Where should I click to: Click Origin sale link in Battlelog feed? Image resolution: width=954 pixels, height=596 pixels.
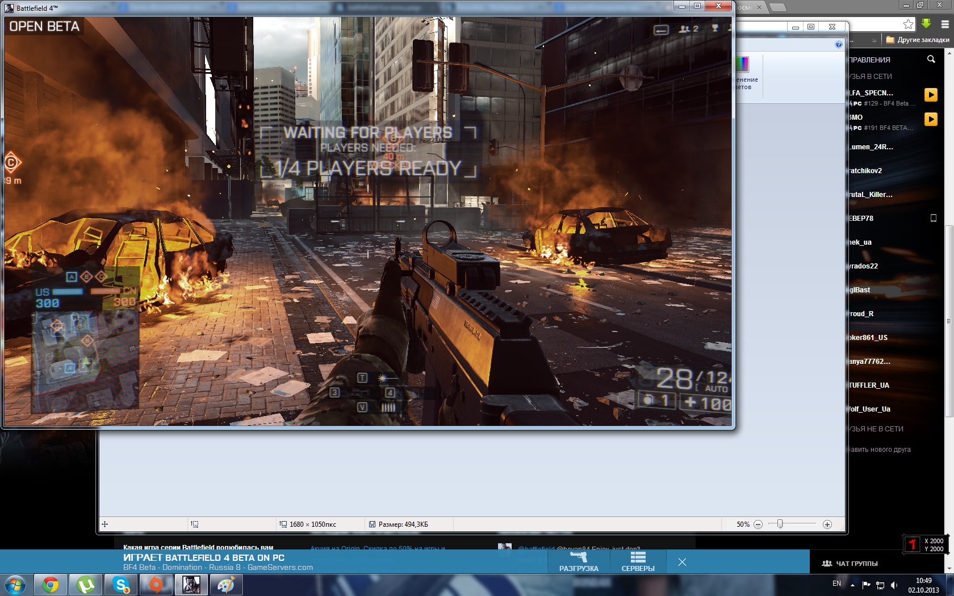pos(378,548)
